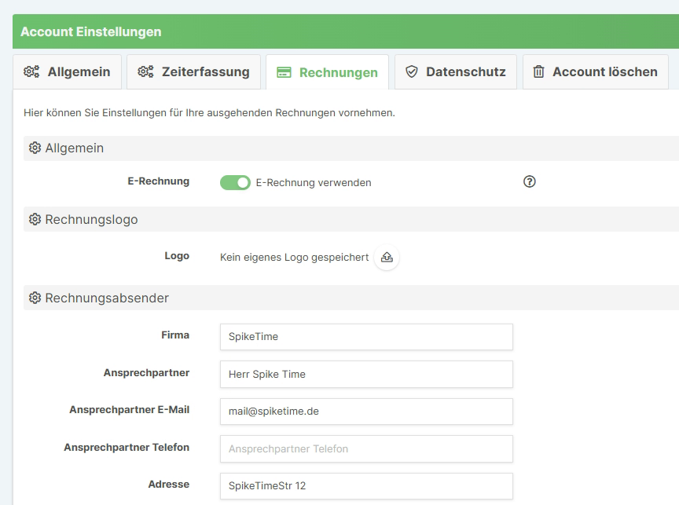Image resolution: width=679 pixels, height=505 pixels.
Task: Click the gear icon in the Allgemein section header
Action: [x=32, y=148]
